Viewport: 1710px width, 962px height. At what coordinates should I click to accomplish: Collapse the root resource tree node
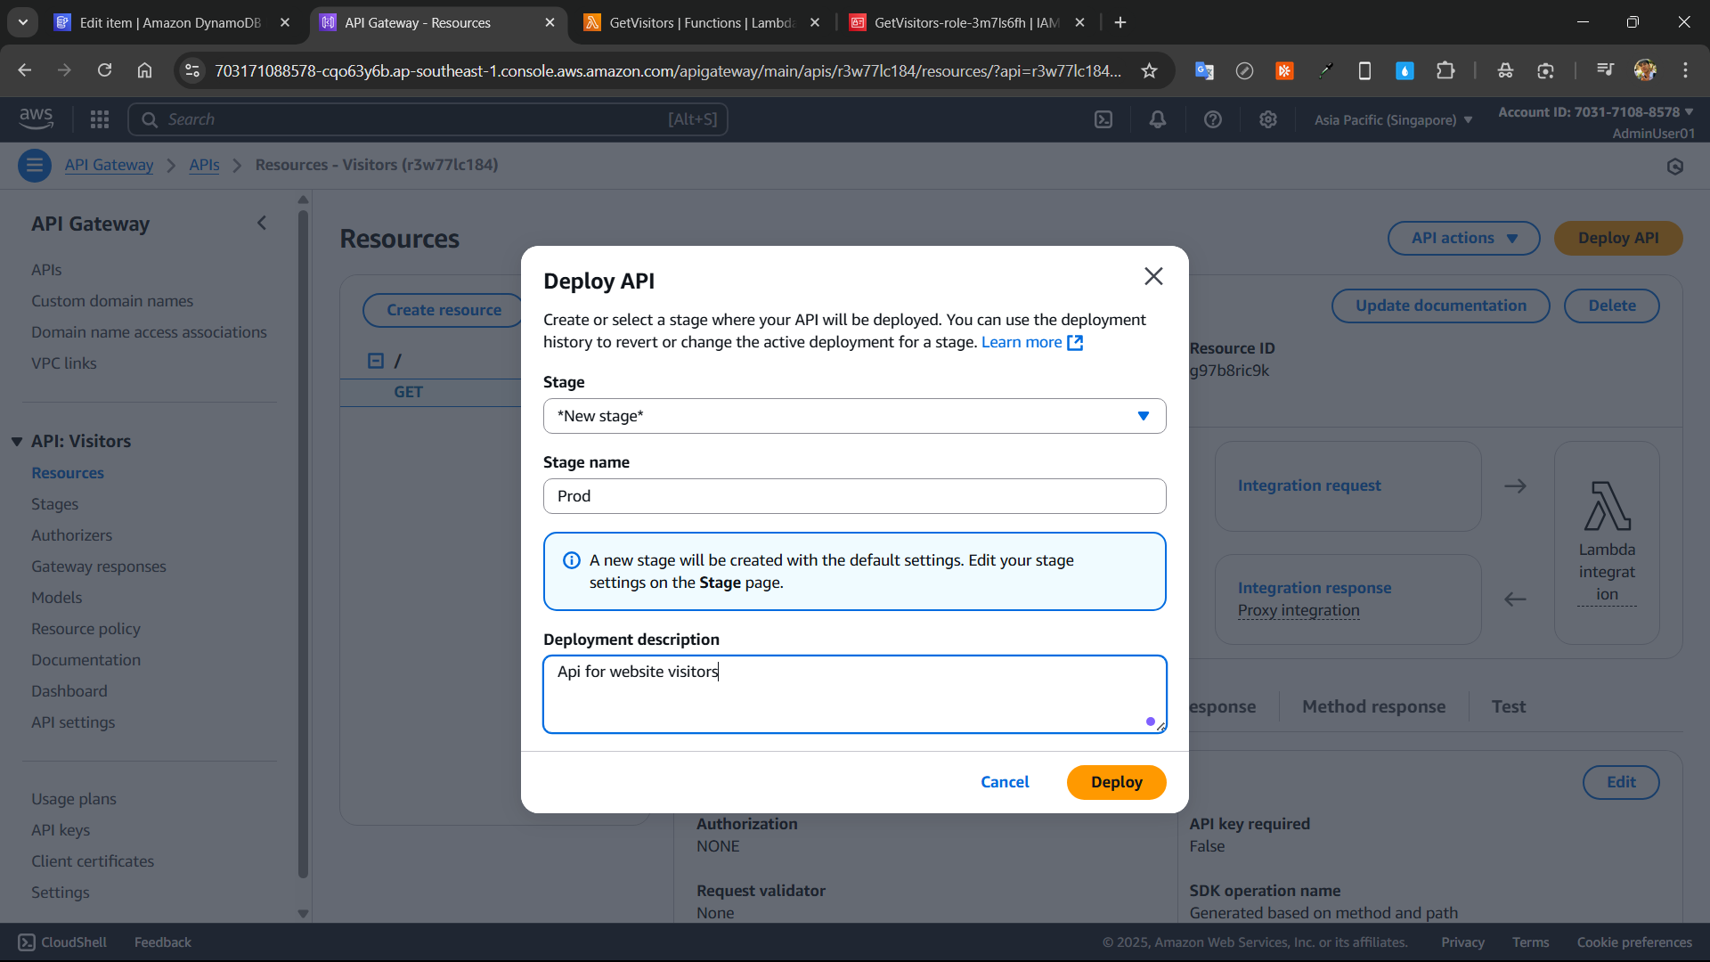(376, 361)
